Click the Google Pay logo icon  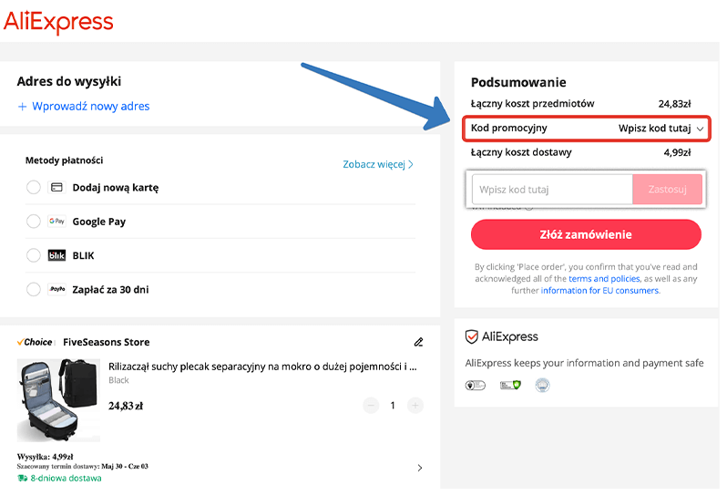[x=56, y=222]
